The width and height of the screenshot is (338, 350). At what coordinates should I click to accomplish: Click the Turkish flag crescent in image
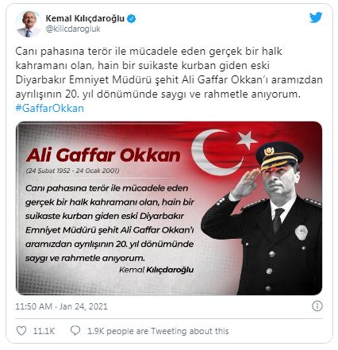pos(216,152)
